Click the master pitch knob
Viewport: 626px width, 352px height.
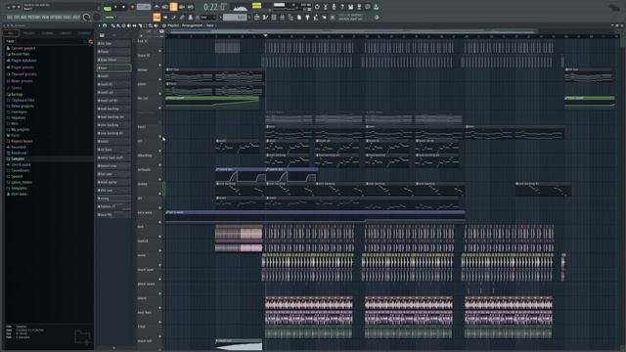coord(97,18)
